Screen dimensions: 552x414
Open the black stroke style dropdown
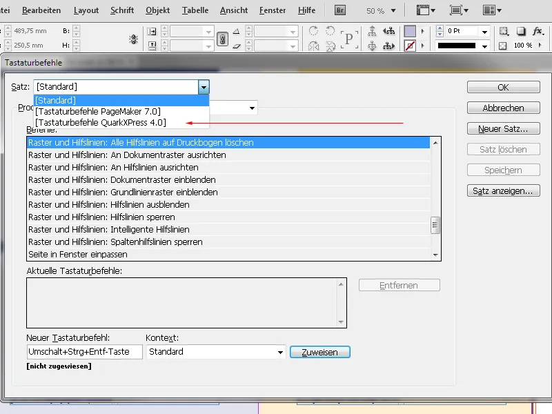[485, 46]
